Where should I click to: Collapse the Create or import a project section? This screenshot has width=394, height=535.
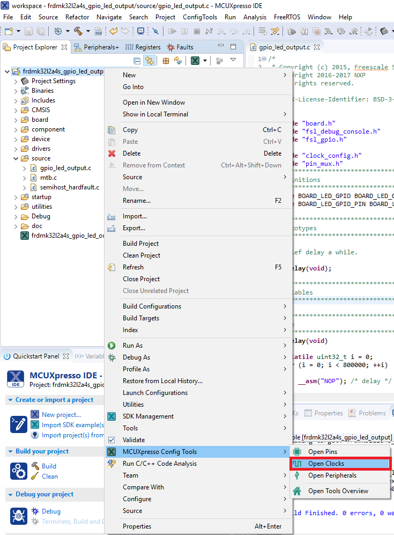tap(10, 400)
